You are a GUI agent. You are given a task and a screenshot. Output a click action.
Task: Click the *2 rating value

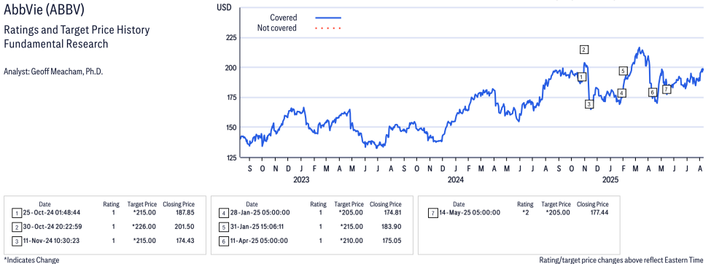pos(525,212)
